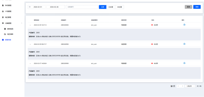Click the total count text 共 3 条
The image size is (204, 97).
click(199, 86)
